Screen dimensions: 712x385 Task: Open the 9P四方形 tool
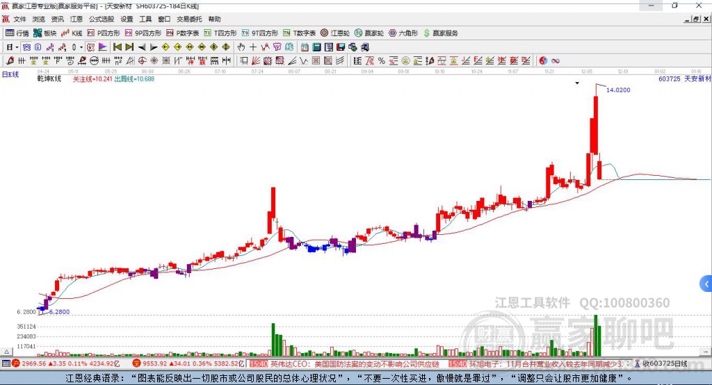(x=143, y=33)
